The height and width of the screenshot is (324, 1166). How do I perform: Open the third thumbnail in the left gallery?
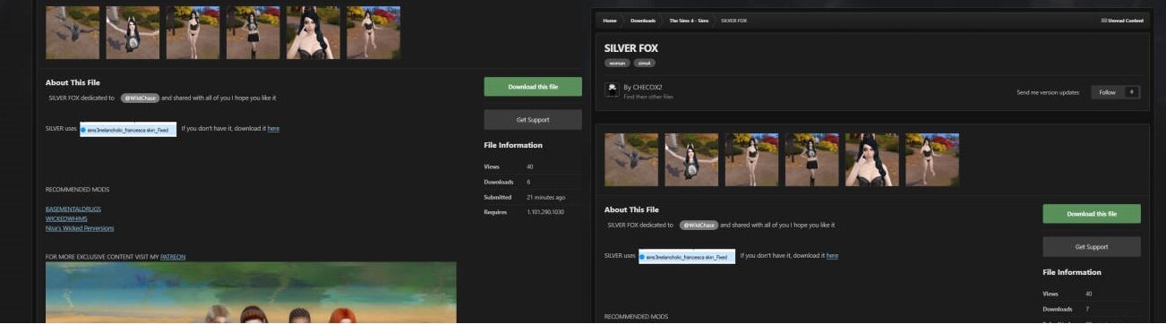[193, 33]
